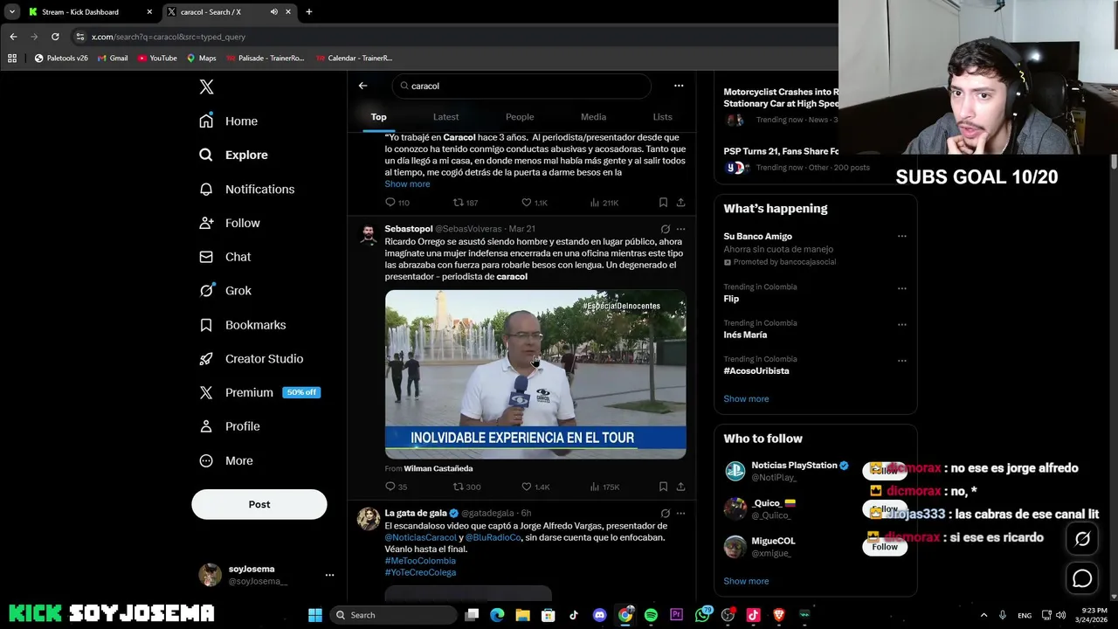This screenshot has width=1118, height=629.
Task: Open Grok from sidebar
Action: pyautogui.click(x=224, y=291)
